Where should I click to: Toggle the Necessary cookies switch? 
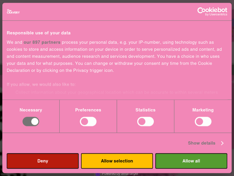click(31, 122)
